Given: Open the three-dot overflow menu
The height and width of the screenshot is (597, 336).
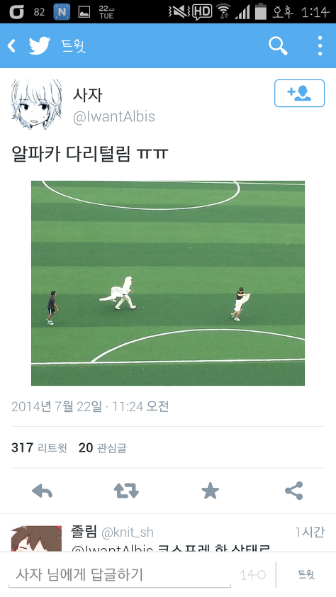Looking at the screenshot, I should pos(320,46).
